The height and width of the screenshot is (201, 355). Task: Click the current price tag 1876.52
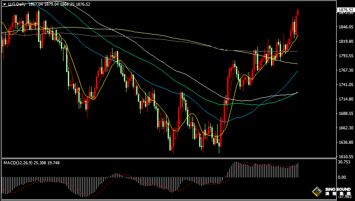(x=345, y=10)
